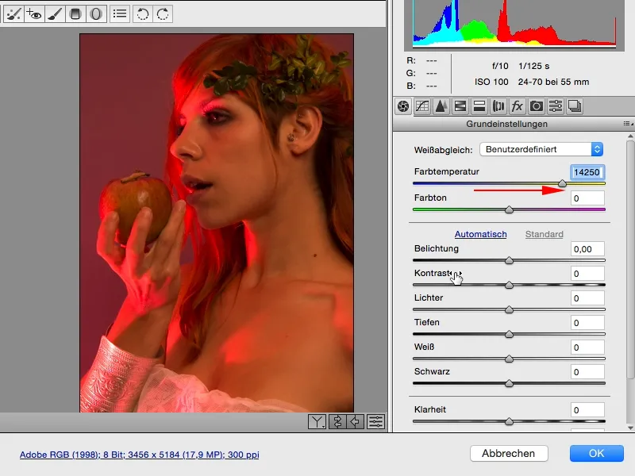Focus the Lichter value field
The width and height of the screenshot is (635, 476).
(x=587, y=299)
